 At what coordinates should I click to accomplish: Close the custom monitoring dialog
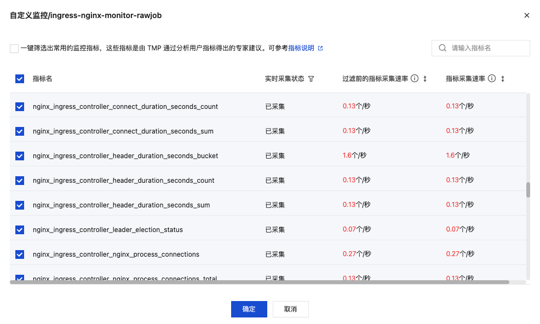(x=526, y=15)
